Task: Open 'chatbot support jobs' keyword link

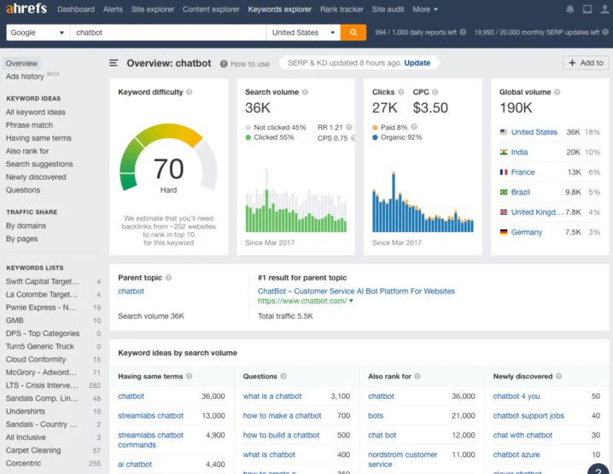Action: [528, 416]
